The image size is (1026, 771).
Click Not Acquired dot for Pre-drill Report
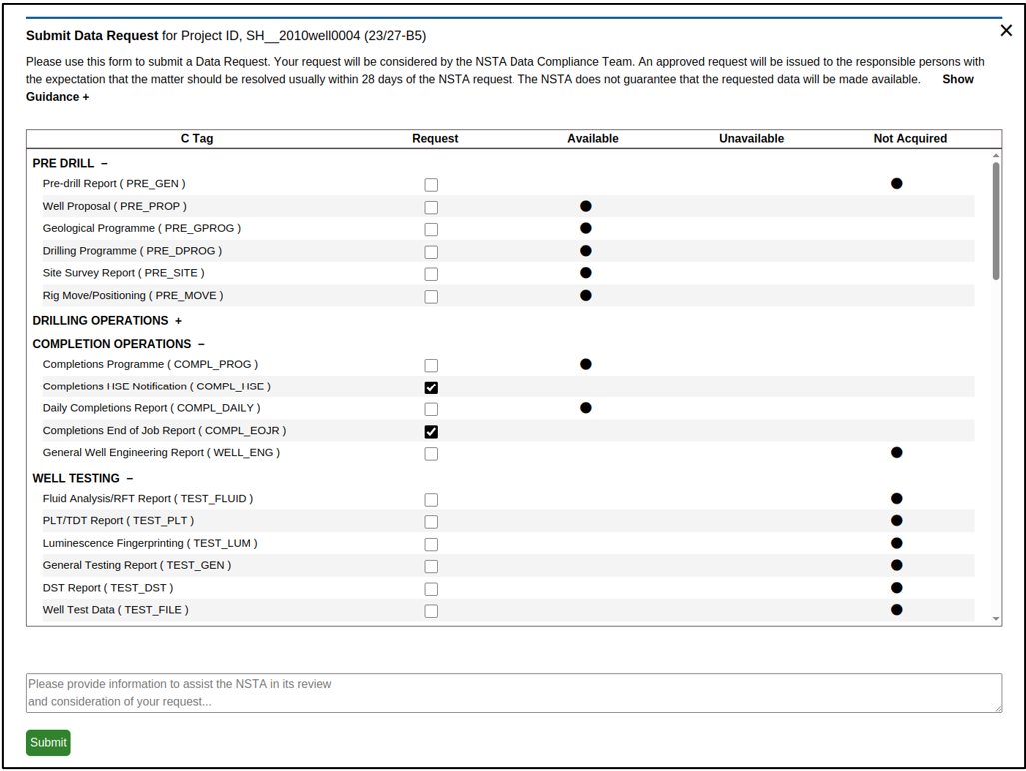[x=896, y=184]
